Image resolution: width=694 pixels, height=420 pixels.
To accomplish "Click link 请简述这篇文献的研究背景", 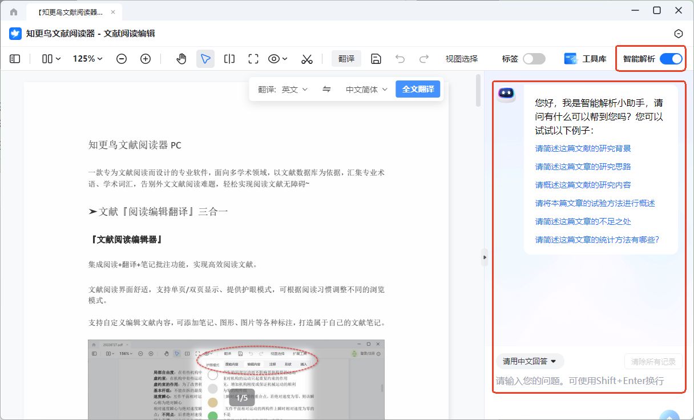I will click(583, 148).
